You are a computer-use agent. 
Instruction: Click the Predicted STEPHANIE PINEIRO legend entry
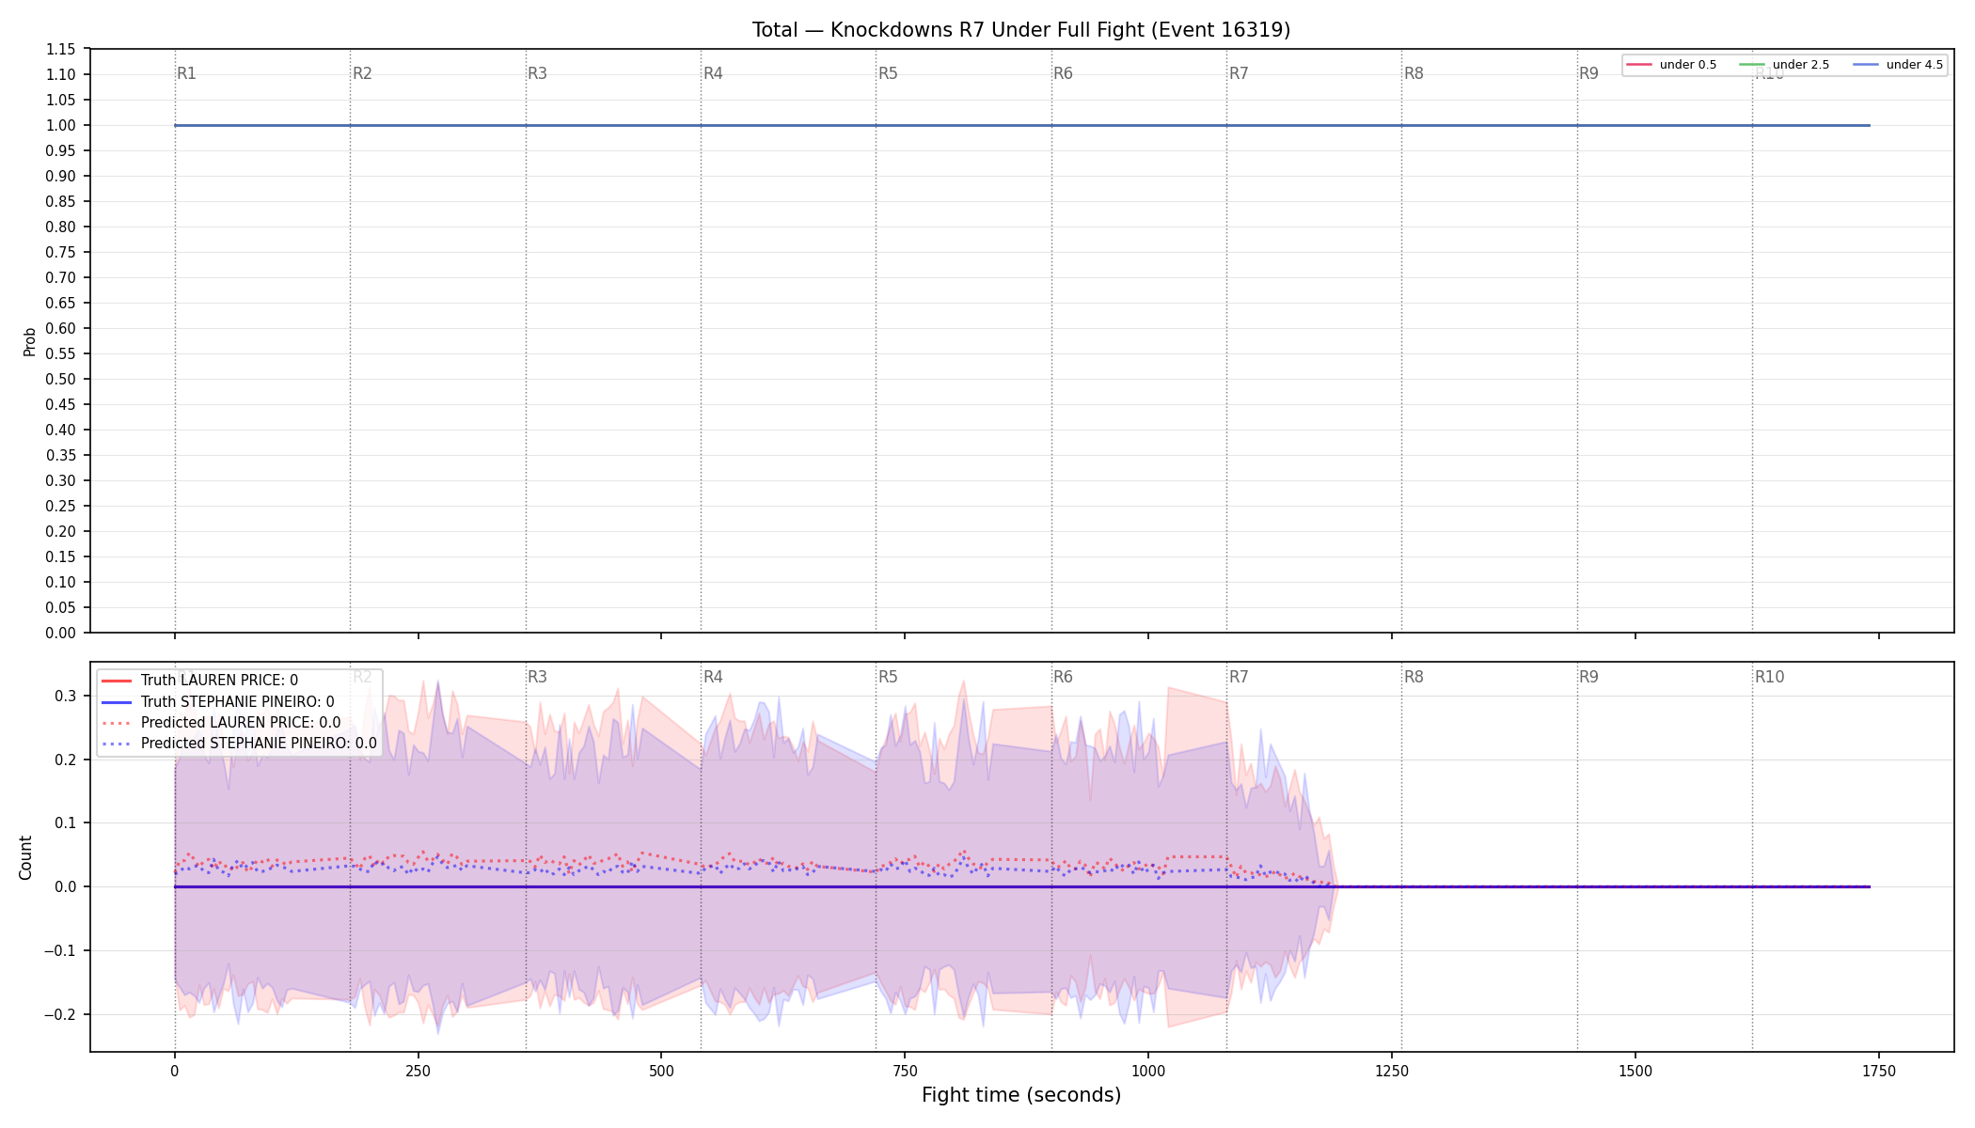point(239,744)
